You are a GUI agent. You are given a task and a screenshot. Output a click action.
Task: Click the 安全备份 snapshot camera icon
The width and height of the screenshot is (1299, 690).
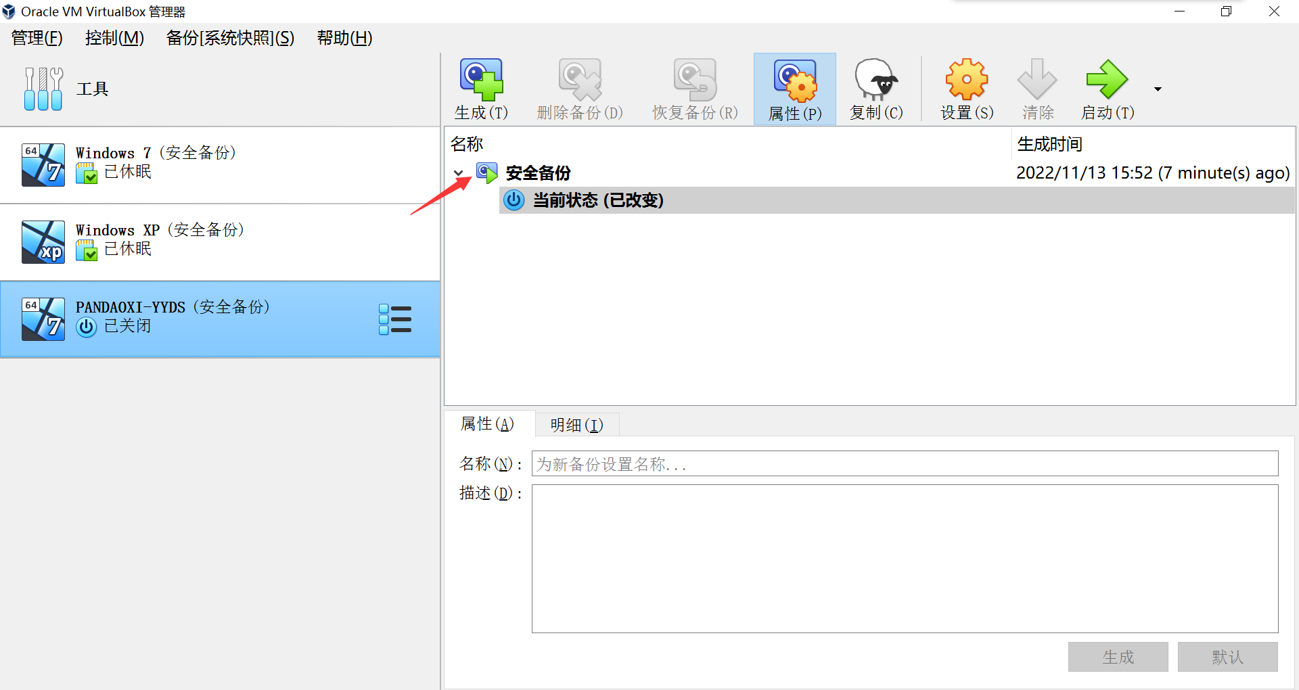coord(486,173)
